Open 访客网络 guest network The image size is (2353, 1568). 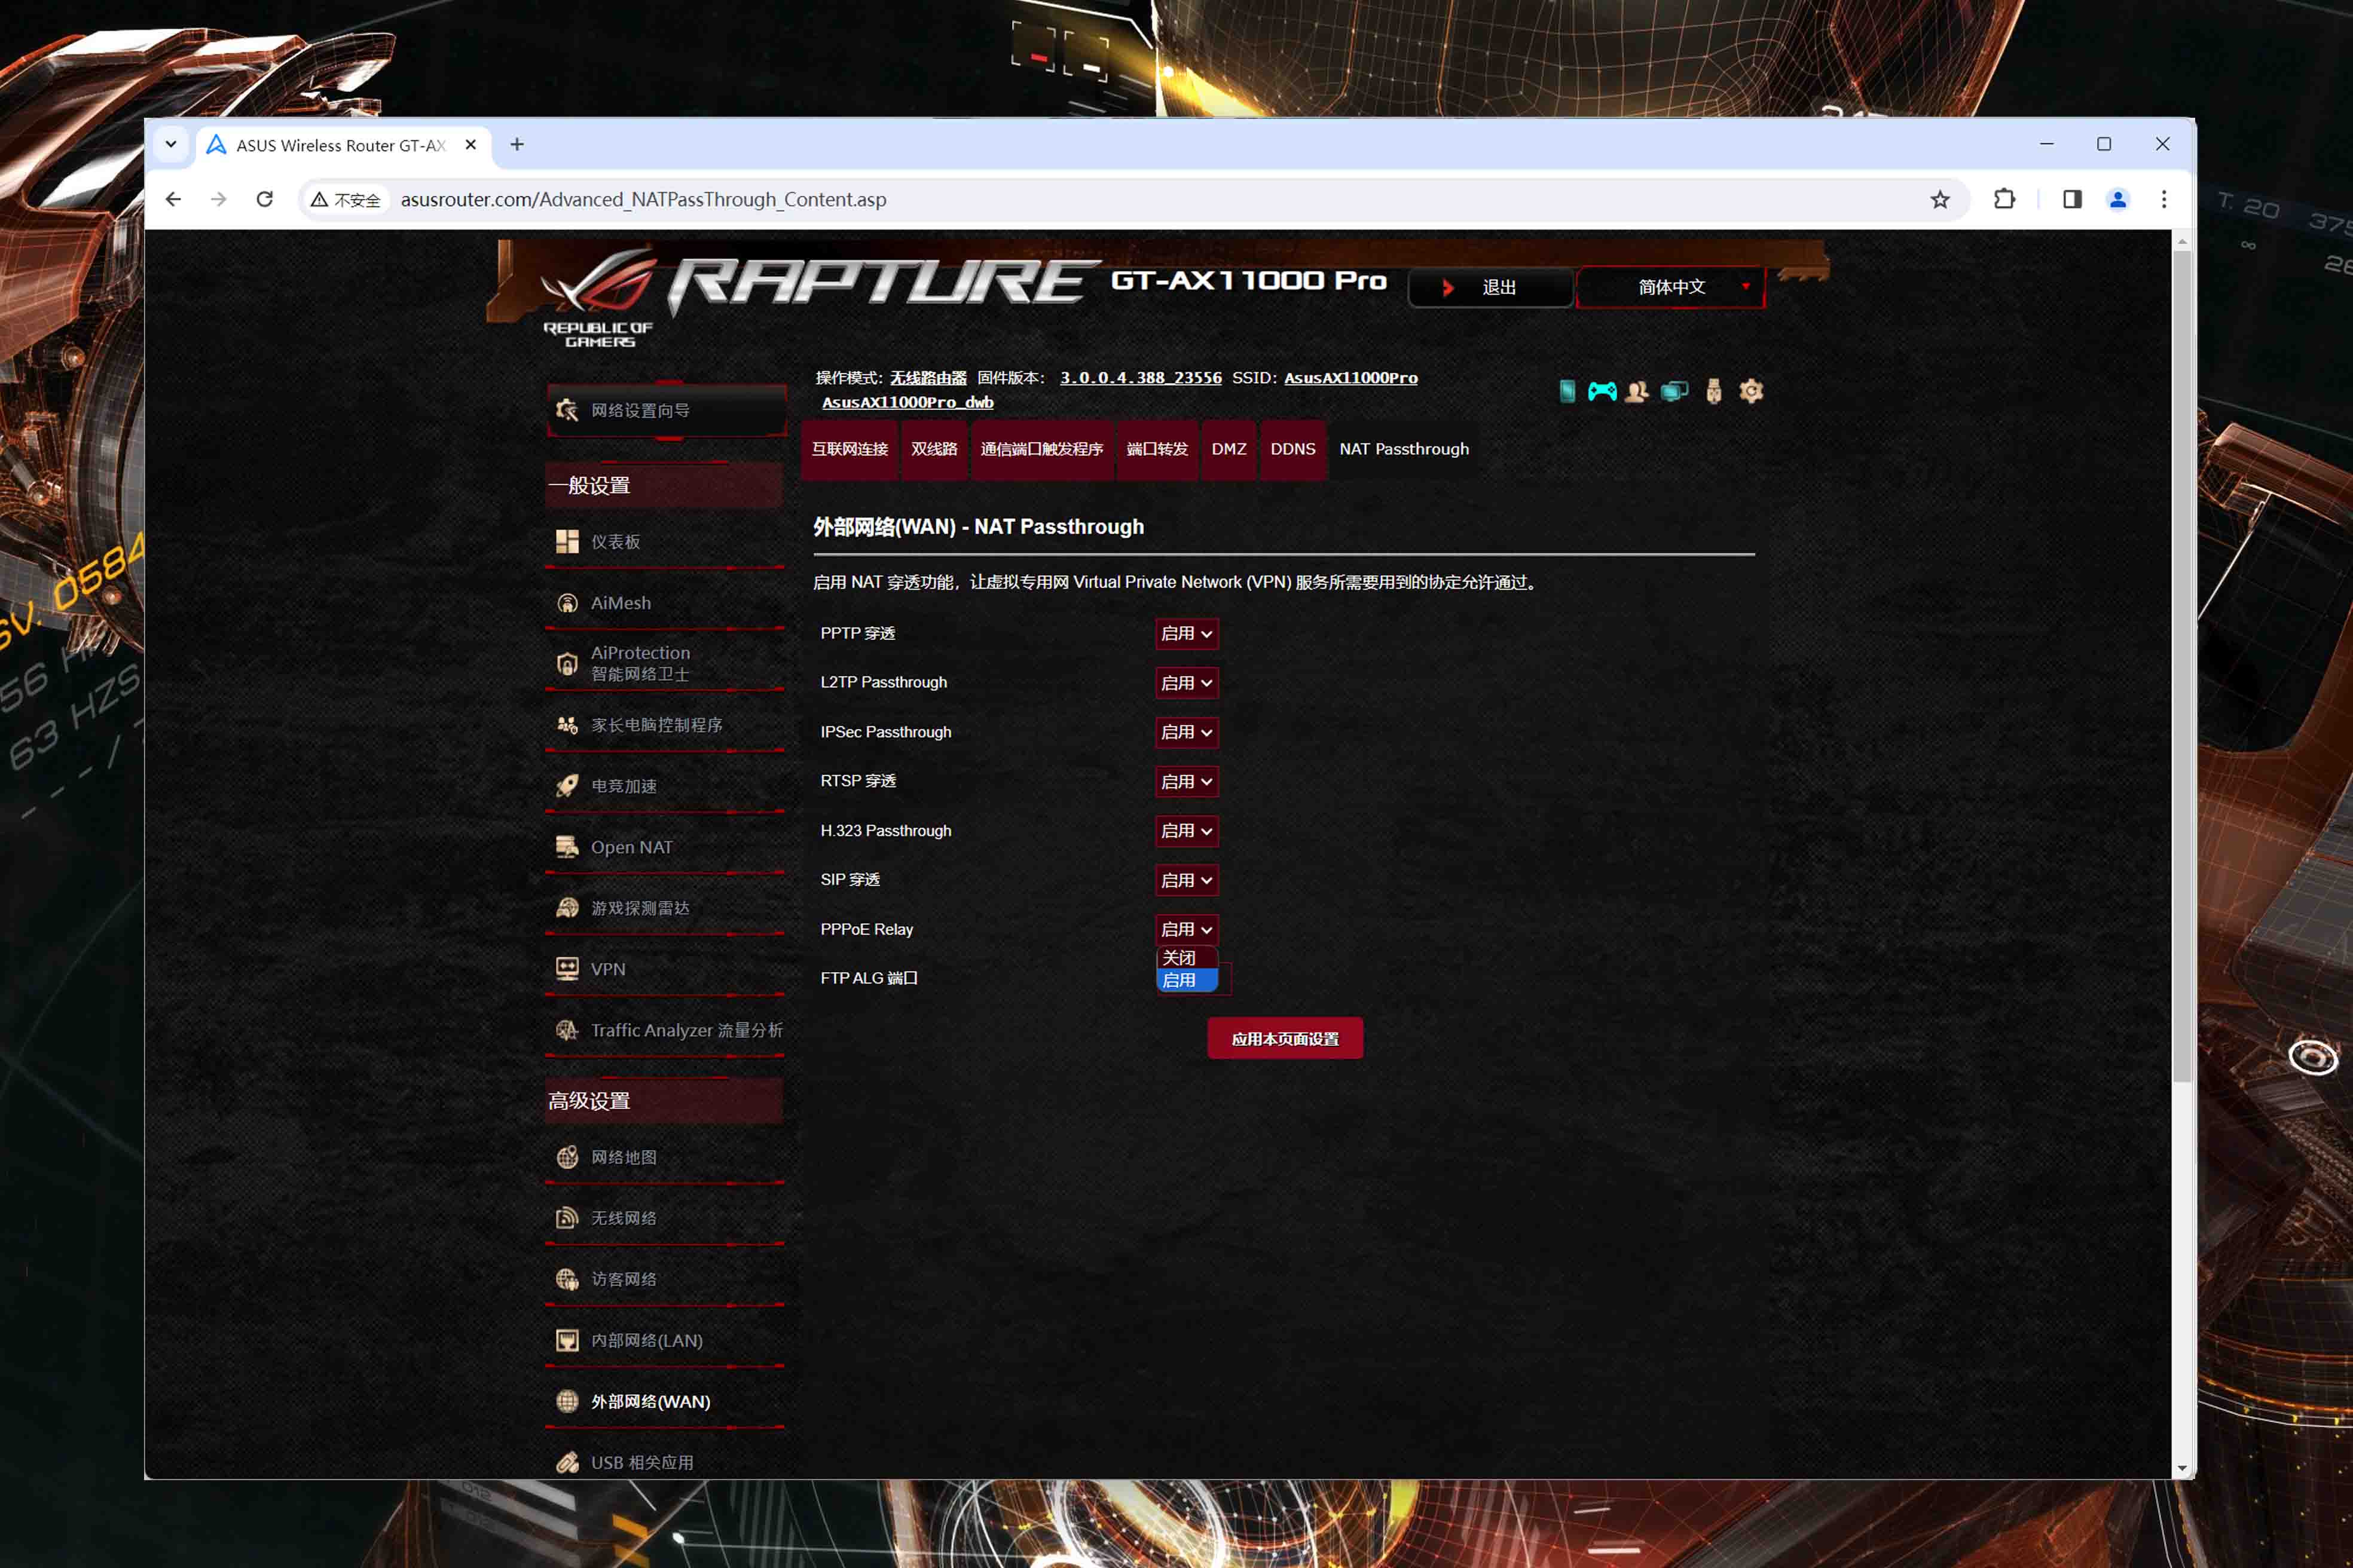664,1279
